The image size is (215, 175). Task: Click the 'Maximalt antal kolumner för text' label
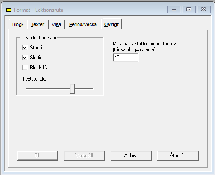point(145,44)
